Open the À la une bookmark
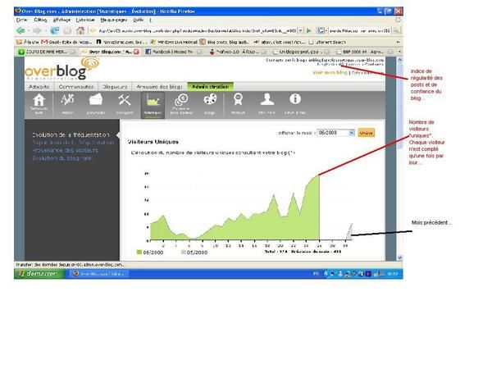The width and height of the screenshot is (492, 369). click(28, 42)
